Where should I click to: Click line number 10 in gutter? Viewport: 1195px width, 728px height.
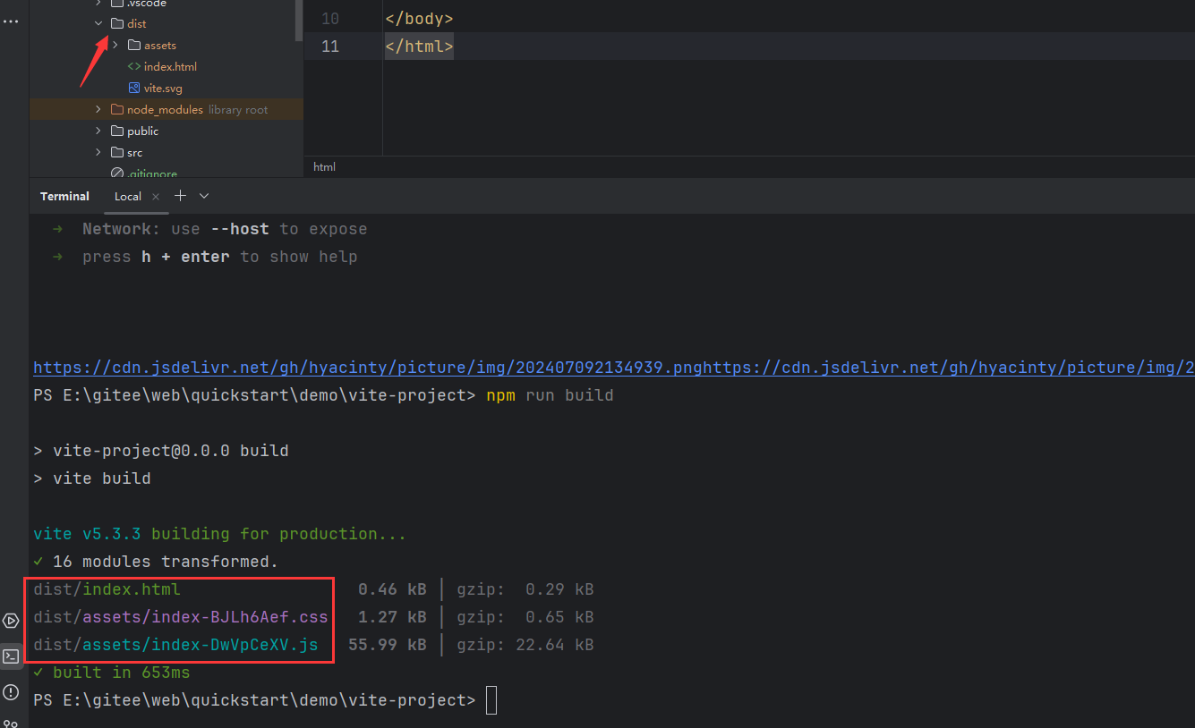tap(329, 18)
